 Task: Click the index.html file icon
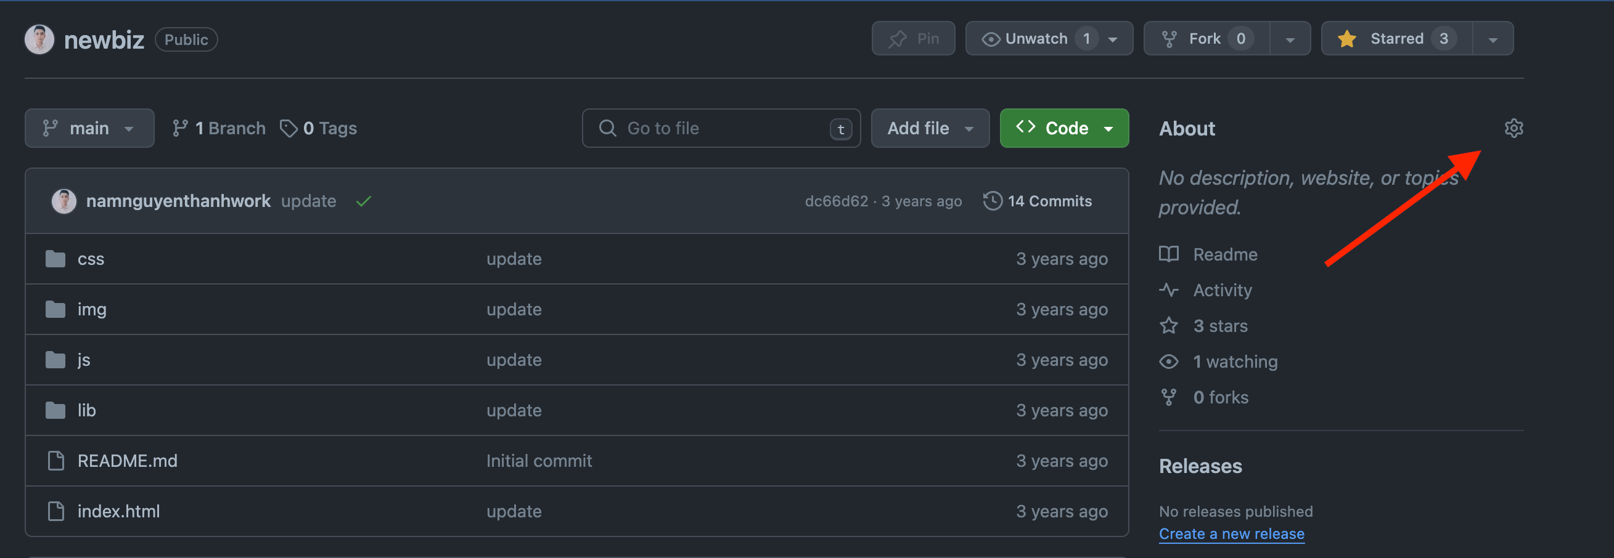[55, 511]
